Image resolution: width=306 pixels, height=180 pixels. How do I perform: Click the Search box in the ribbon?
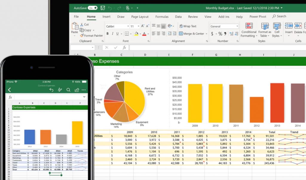[x=279, y=16]
